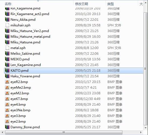Select the eye3Ne.bmp image icon

7,110
